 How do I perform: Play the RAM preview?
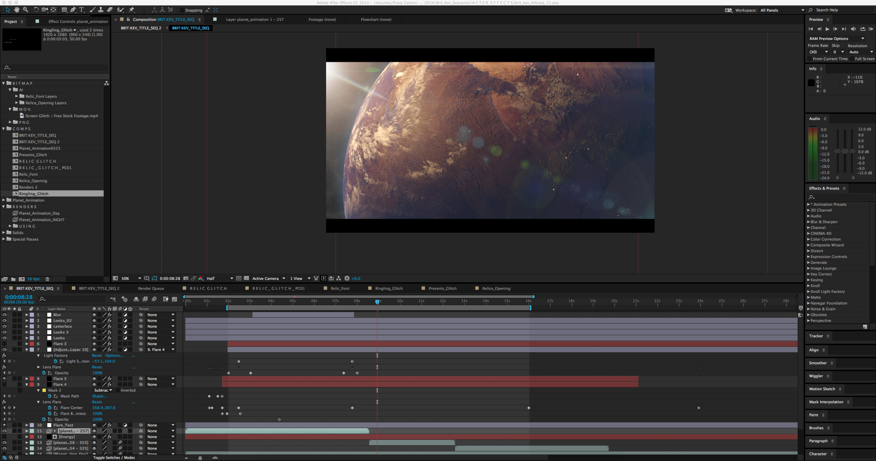(871, 29)
